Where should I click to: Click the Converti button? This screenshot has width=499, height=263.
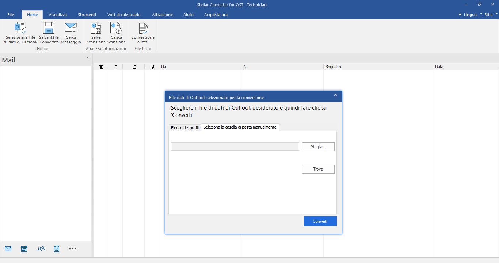[320, 221]
